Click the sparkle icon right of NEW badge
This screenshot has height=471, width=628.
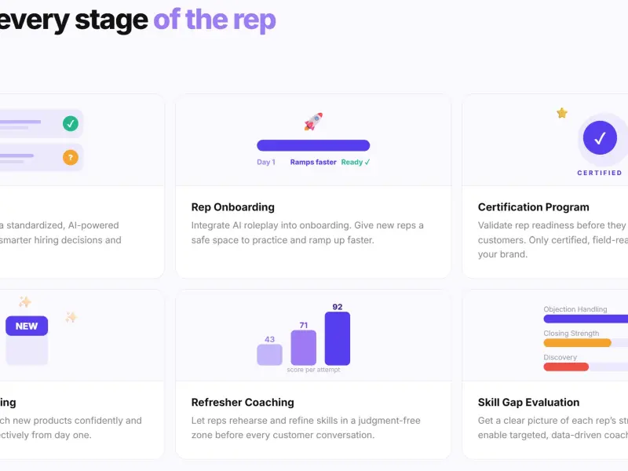tap(71, 317)
